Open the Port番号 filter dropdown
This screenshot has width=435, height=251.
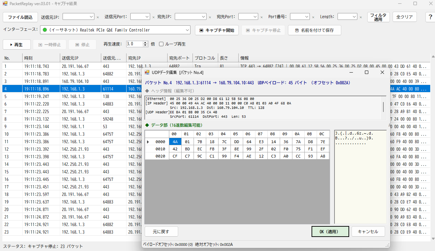click(x=307, y=16)
